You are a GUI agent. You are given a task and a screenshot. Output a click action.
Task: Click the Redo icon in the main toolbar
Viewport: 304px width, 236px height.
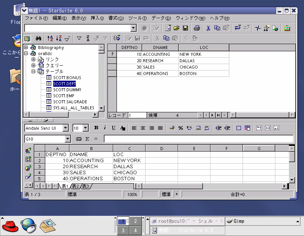(246, 28)
